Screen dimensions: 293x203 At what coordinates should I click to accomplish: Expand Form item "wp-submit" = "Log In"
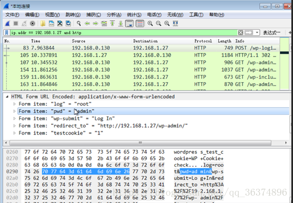[14, 119]
